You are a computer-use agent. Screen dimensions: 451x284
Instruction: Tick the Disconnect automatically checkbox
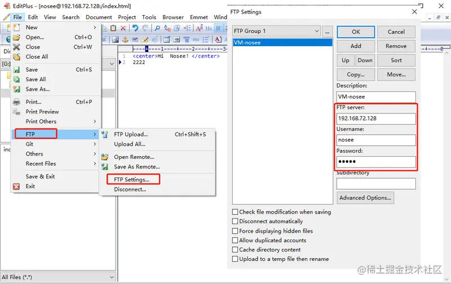pyautogui.click(x=235, y=221)
